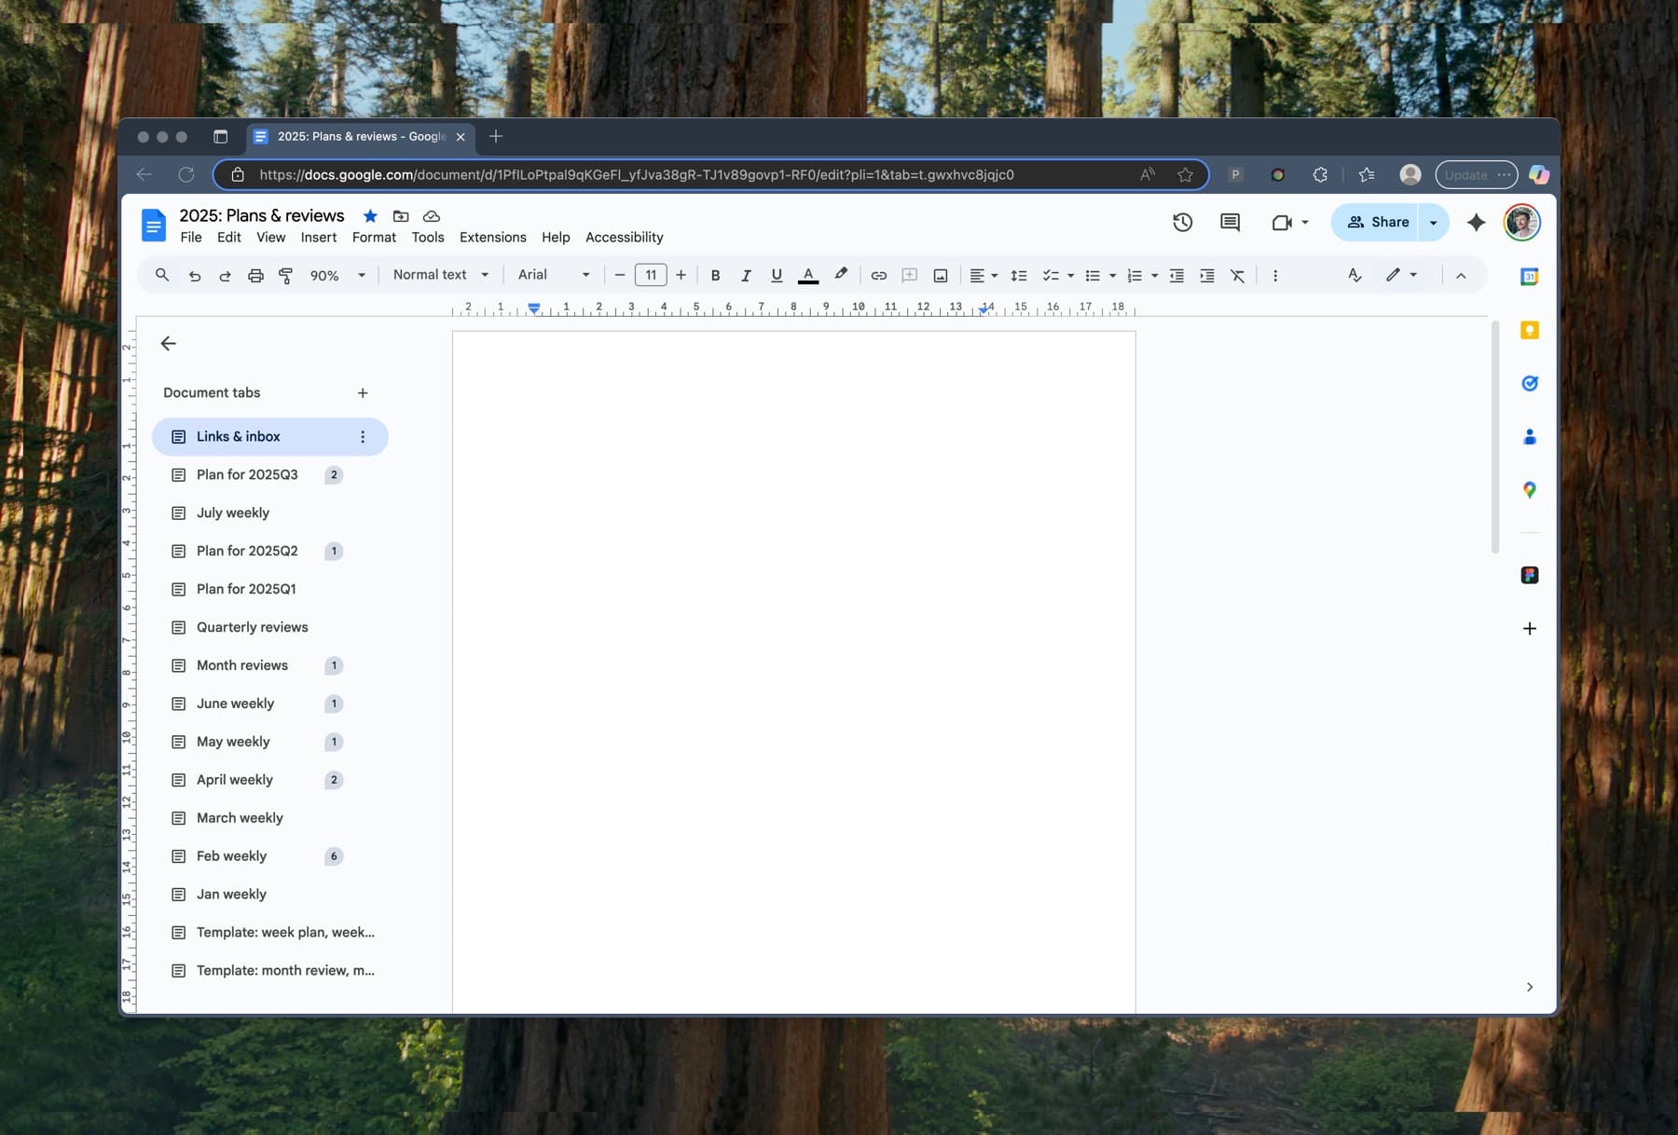
Task: Decrease the indent
Action: 1176,275
